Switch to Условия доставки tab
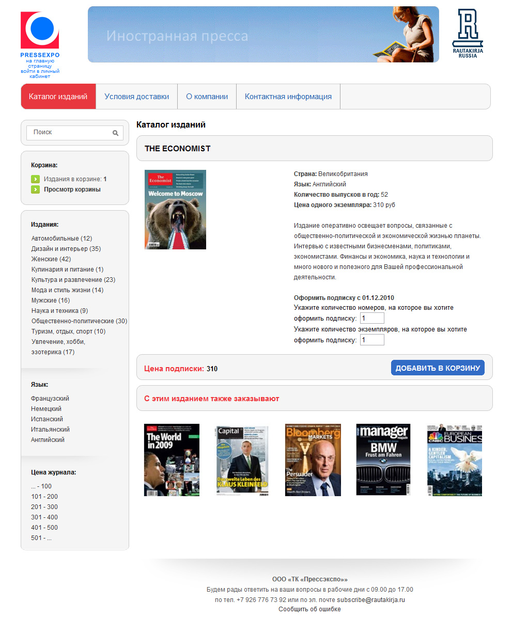 click(136, 97)
